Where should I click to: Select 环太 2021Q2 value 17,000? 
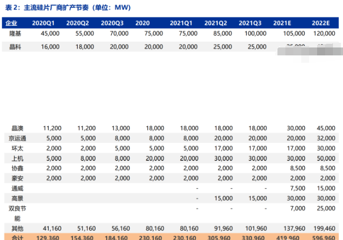click(224, 148)
